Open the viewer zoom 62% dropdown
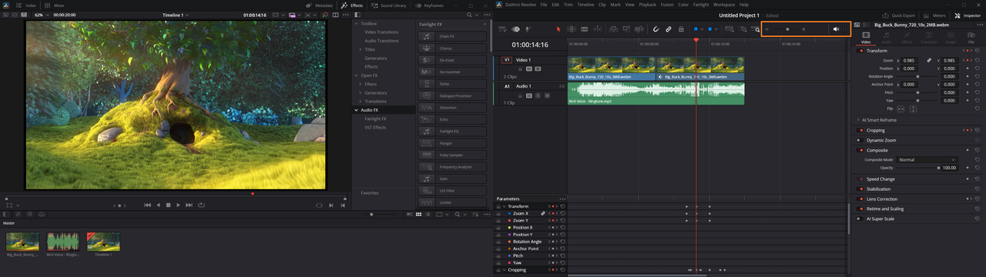986x277 pixels. coord(41,15)
